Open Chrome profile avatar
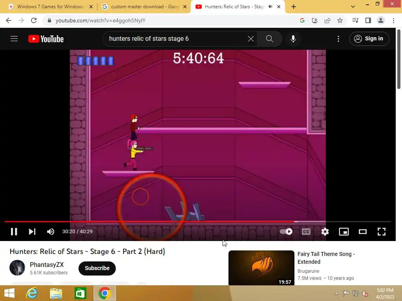This screenshot has height=301, width=402. coord(380,20)
